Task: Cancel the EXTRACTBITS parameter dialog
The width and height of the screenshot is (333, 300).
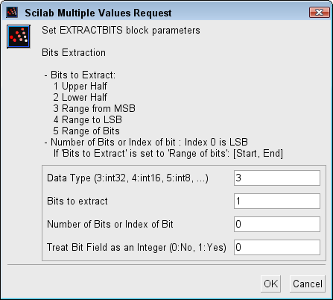Action: pos(308,284)
